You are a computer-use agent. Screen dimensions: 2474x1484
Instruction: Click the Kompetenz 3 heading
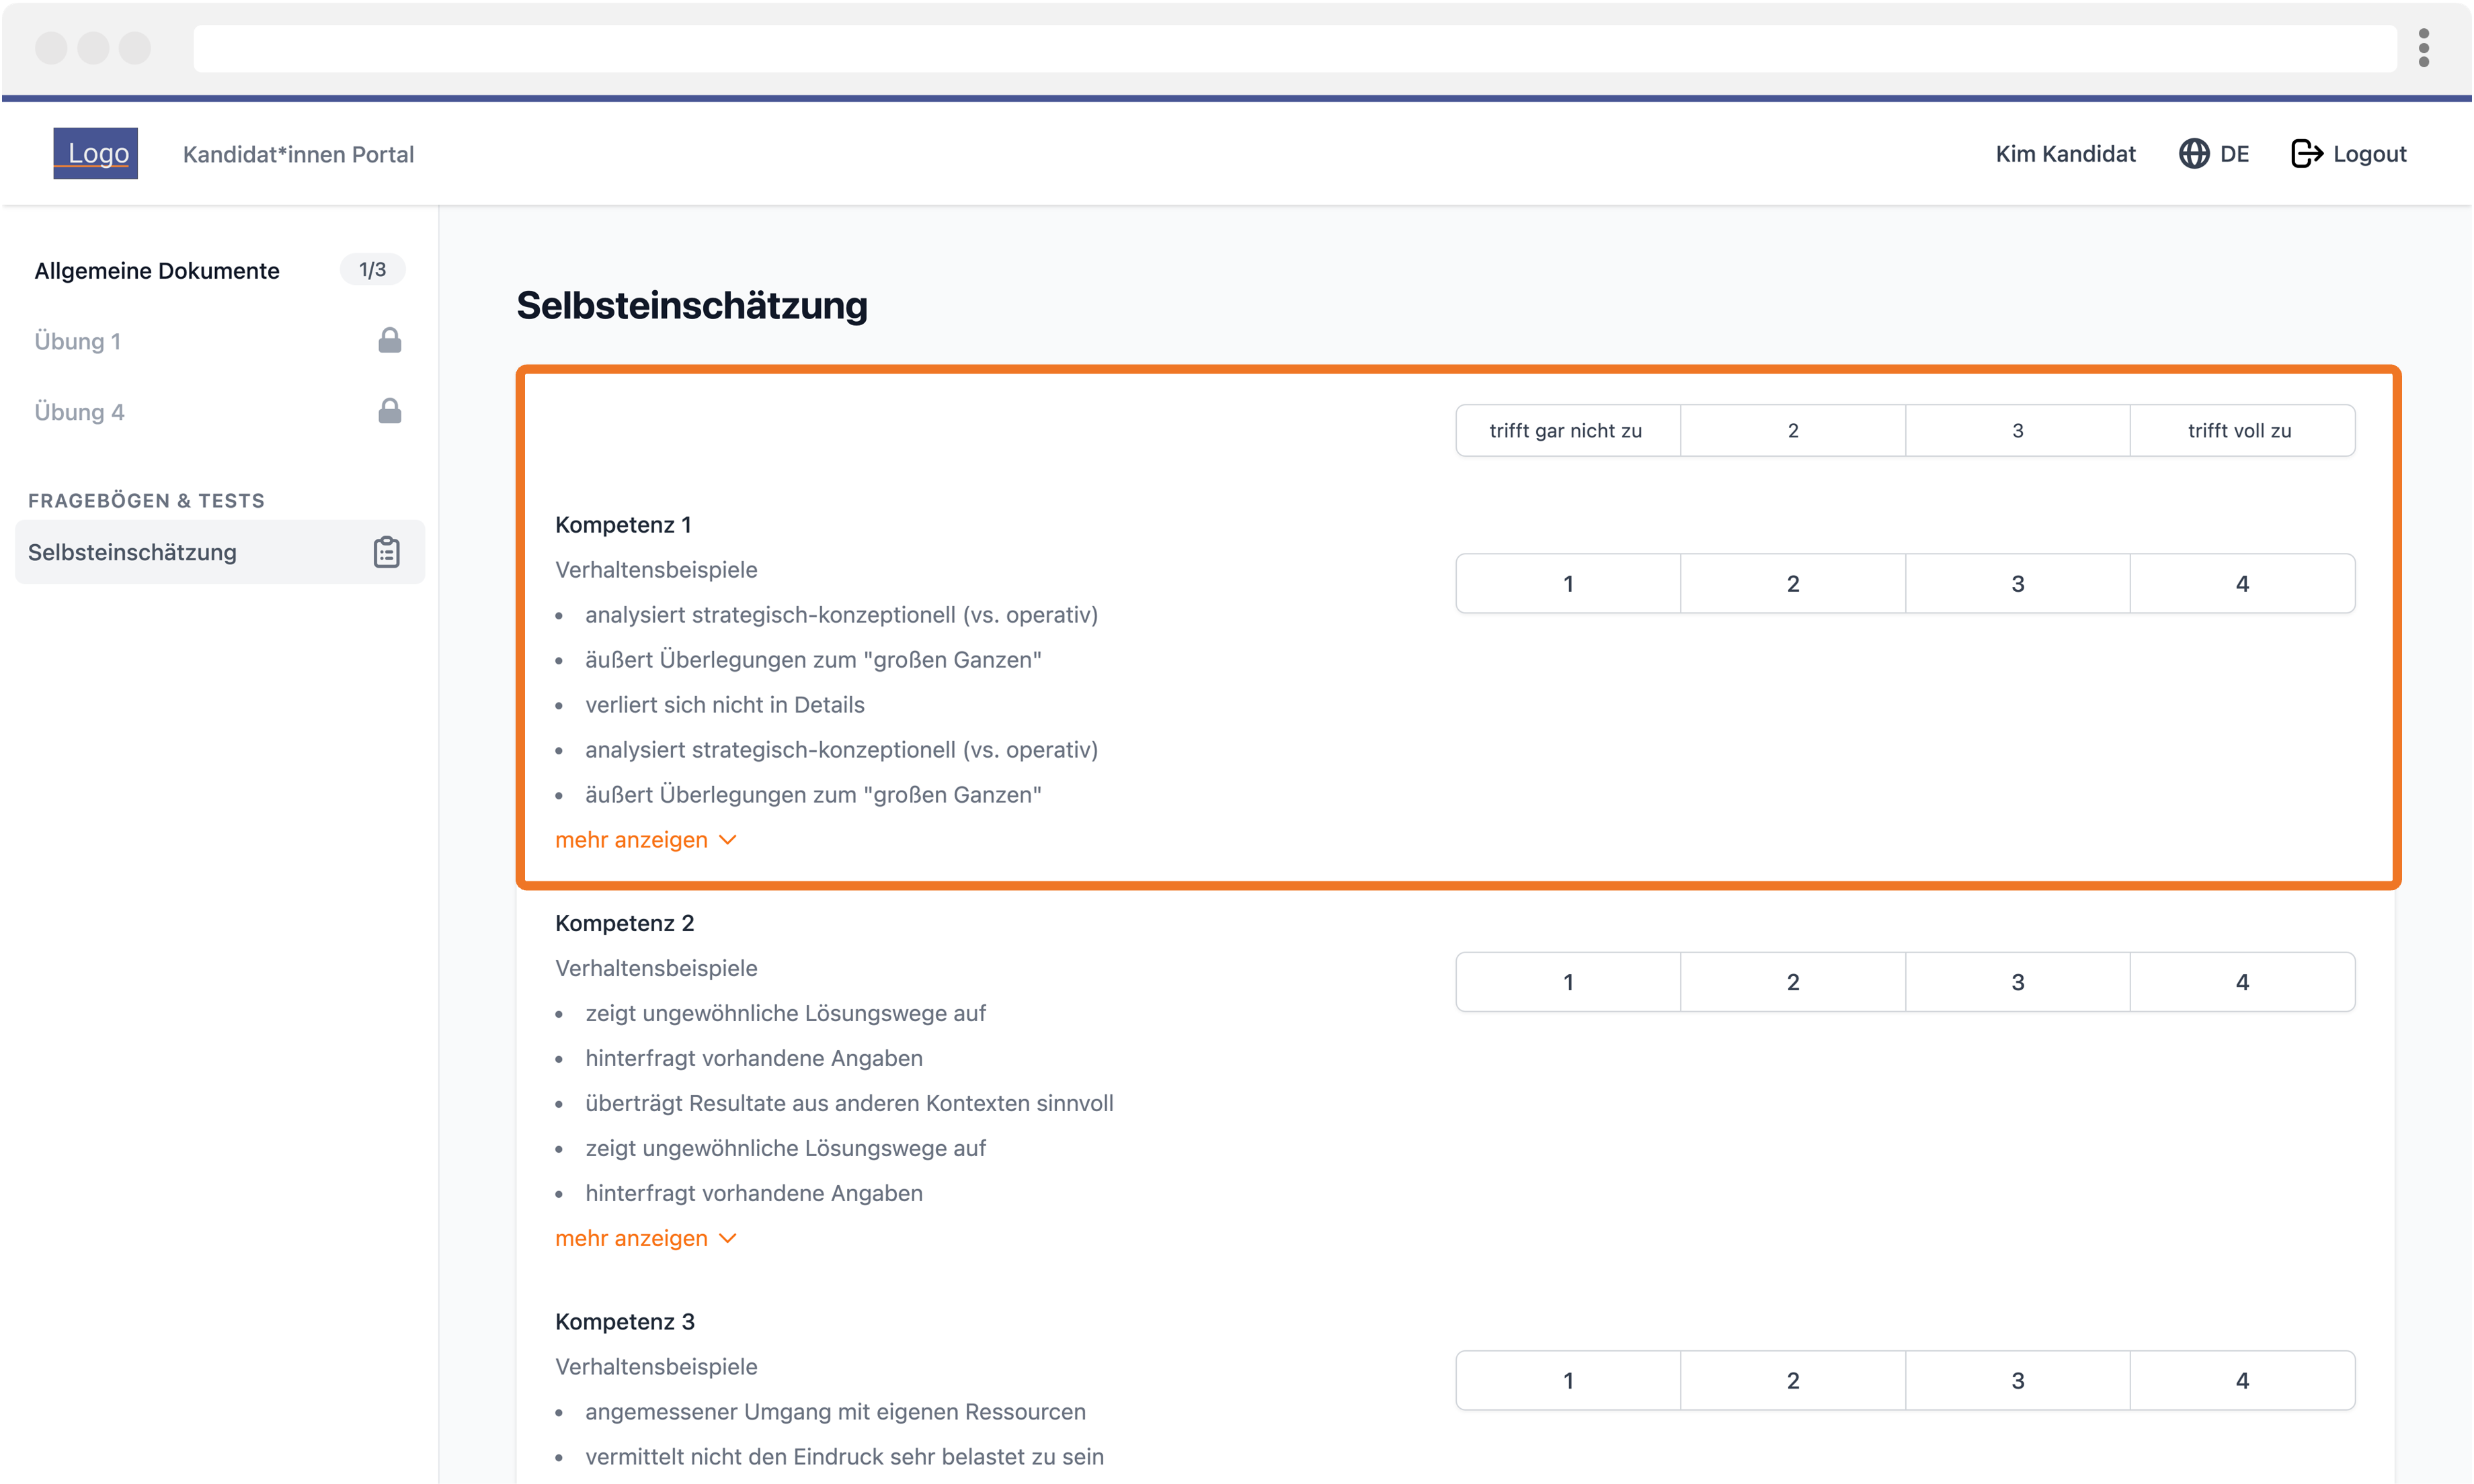[x=625, y=1322]
